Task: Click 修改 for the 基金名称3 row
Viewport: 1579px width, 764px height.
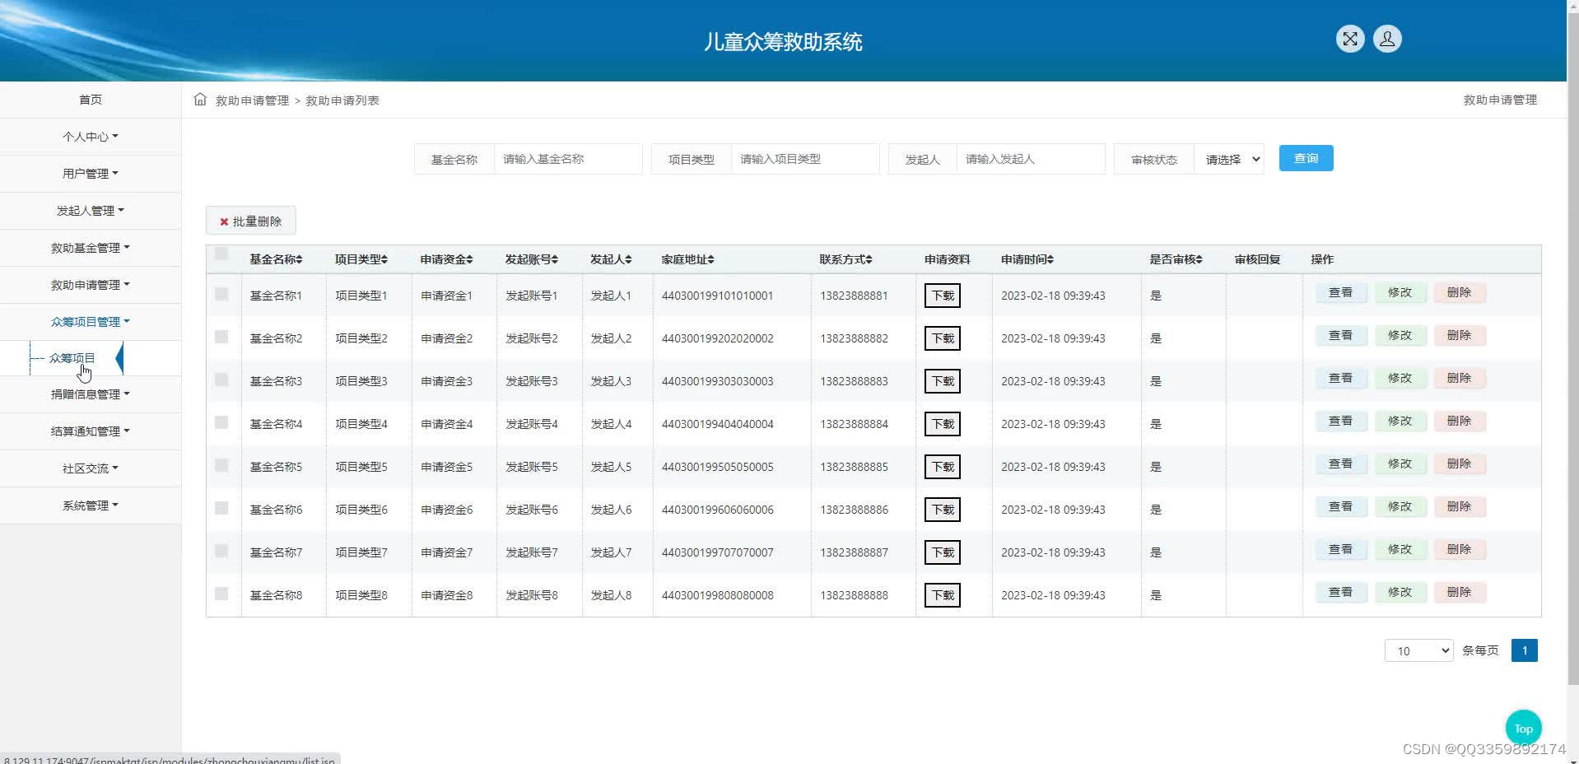Action: [x=1400, y=378]
